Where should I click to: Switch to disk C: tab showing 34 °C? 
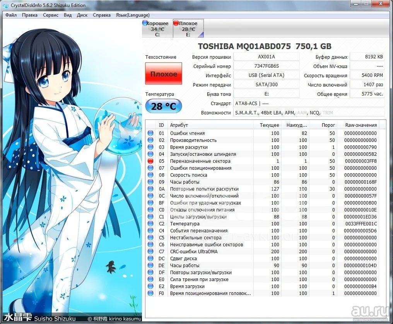[x=157, y=29]
